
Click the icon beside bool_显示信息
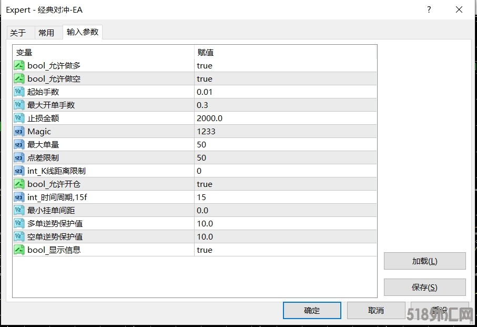click(x=19, y=250)
